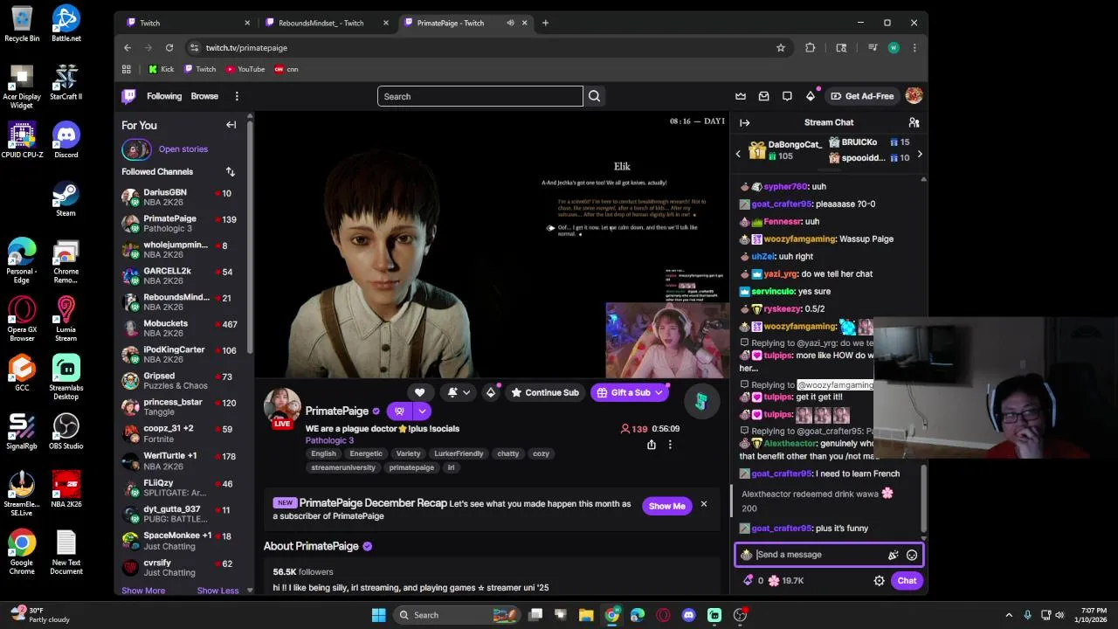This screenshot has height=629, width=1118.
Task: Open the chat community users list
Action: click(x=914, y=122)
